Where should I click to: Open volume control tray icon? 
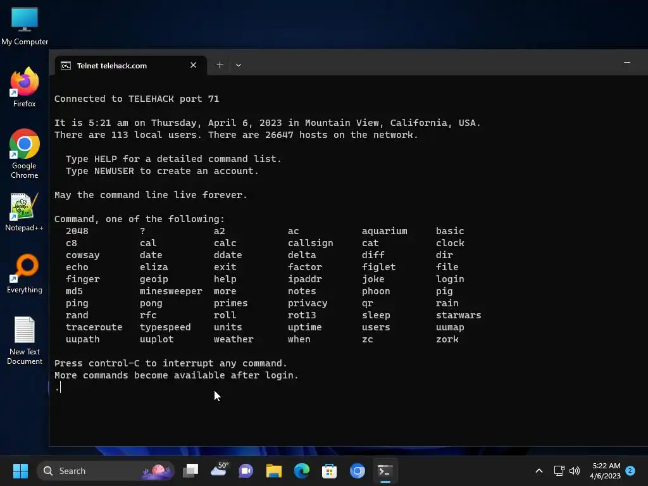point(575,471)
